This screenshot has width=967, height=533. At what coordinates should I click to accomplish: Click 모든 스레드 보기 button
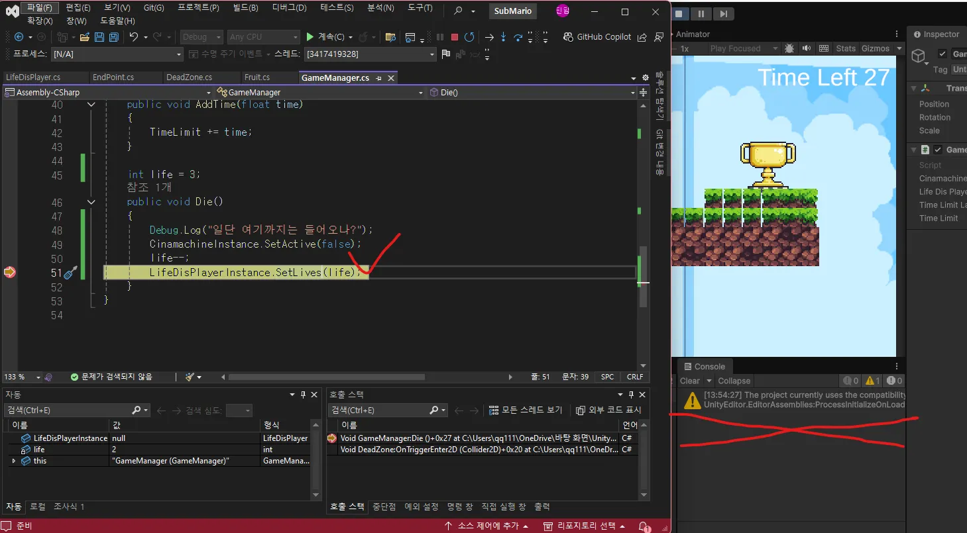pyautogui.click(x=526, y=410)
